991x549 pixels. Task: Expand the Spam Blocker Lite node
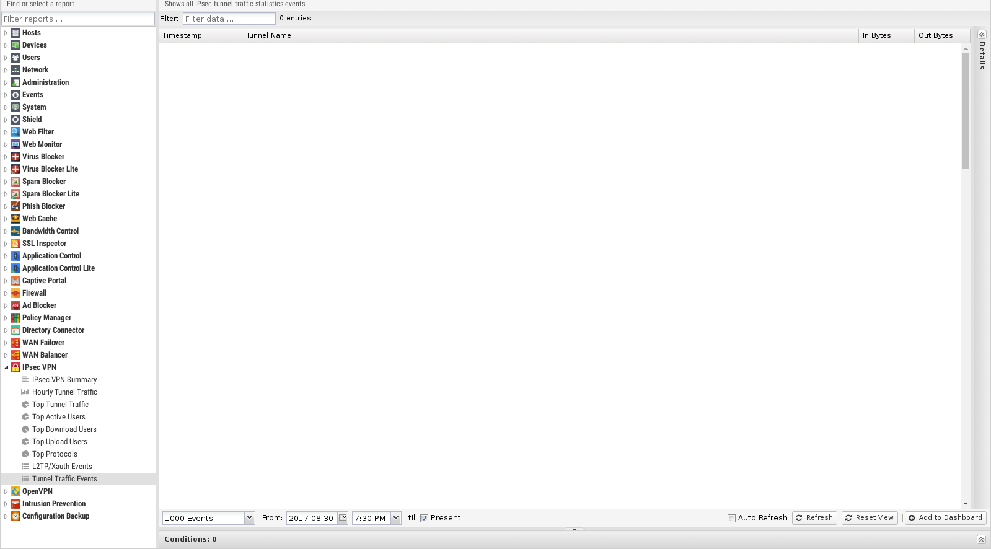pos(6,194)
